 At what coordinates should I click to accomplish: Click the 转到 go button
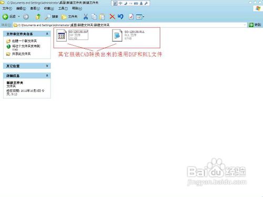point(255,25)
